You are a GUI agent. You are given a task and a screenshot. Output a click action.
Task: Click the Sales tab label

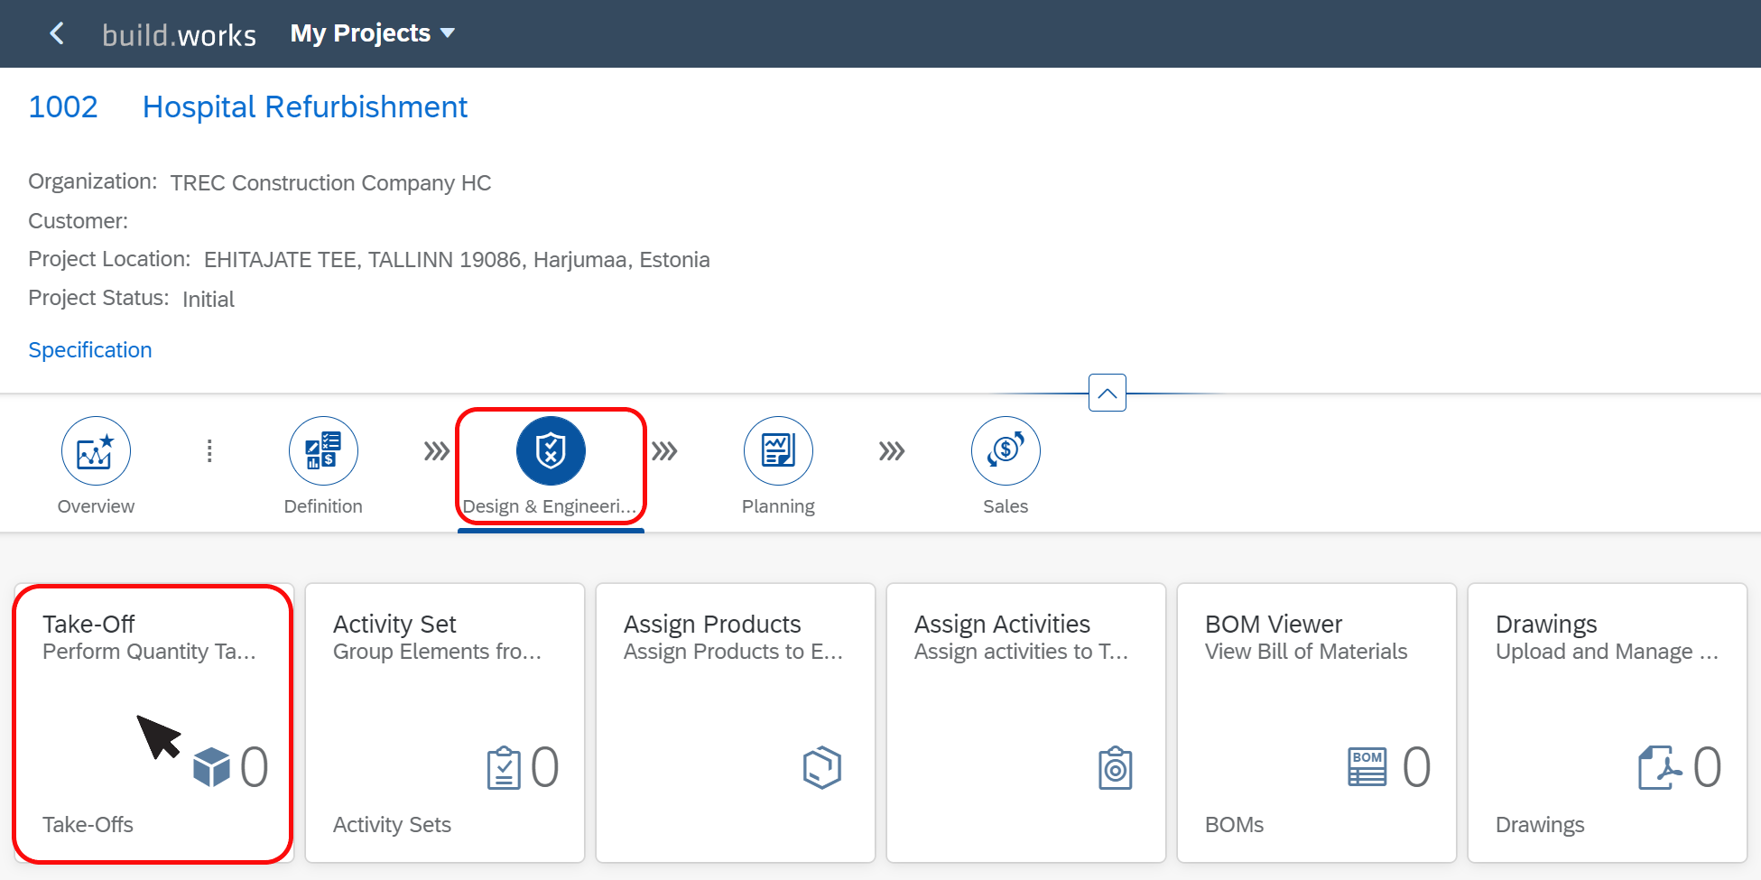click(1006, 506)
